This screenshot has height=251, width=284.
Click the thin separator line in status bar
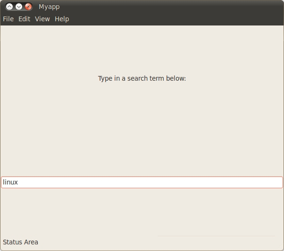[216, 236]
